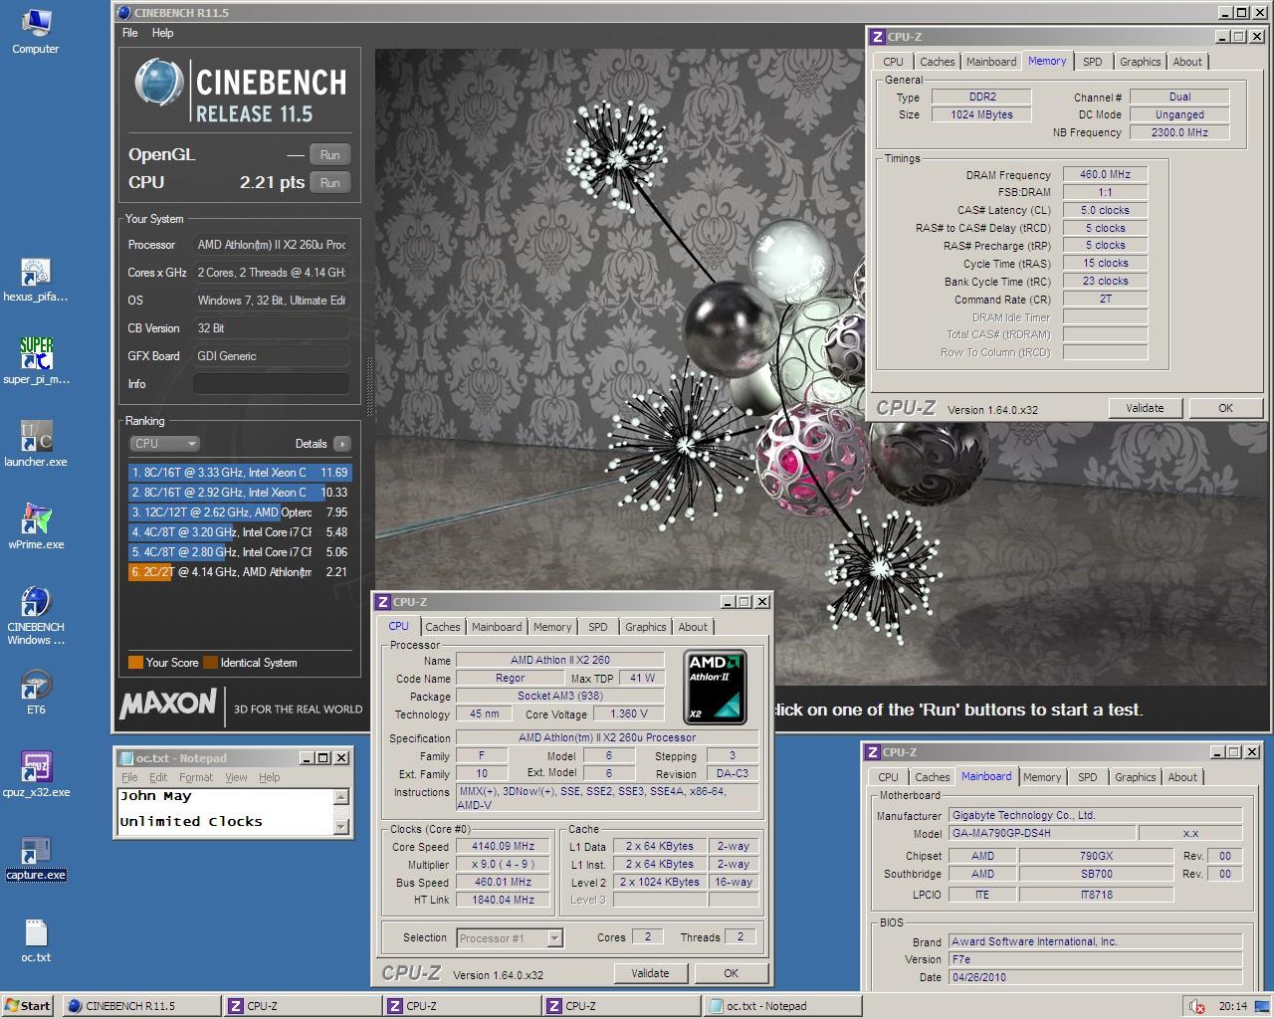Select ranking row 3 AMD Opteron
Viewport: 1274px width, 1019px height.
[x=239, y=512]
